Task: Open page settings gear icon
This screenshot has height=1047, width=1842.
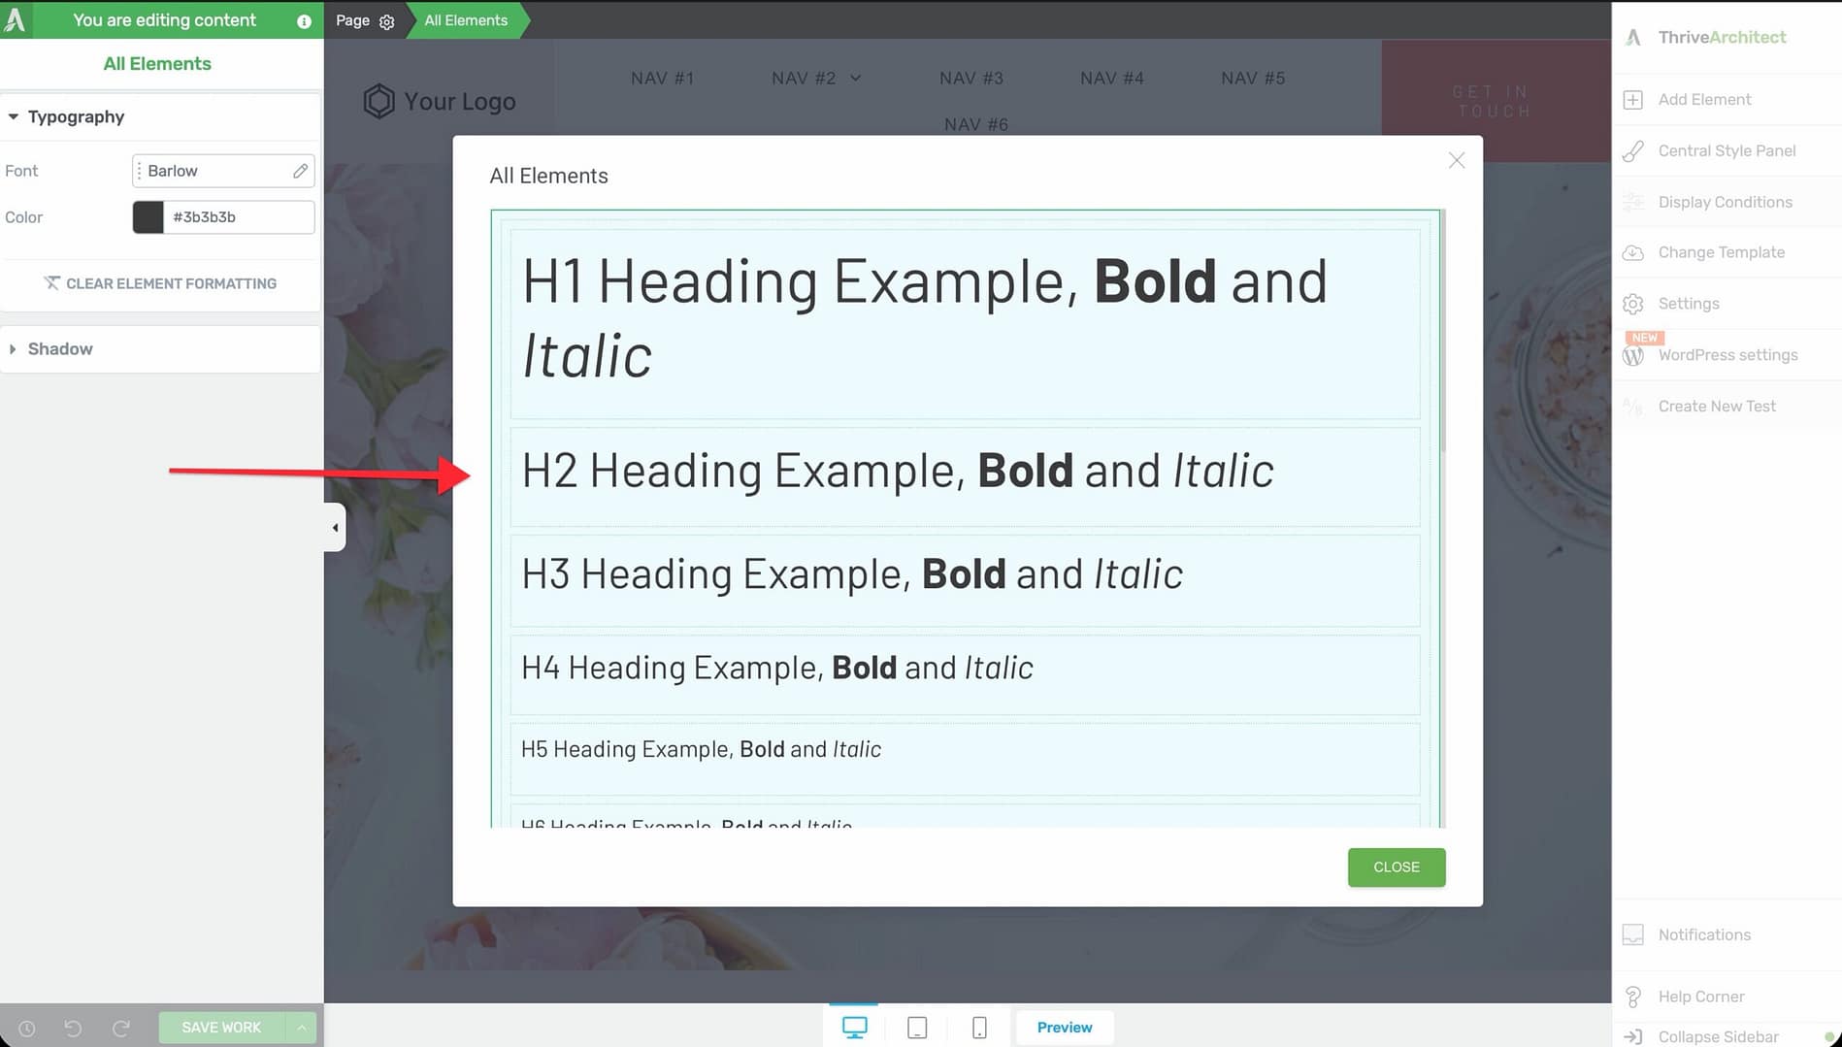Action: pos(386,21)
